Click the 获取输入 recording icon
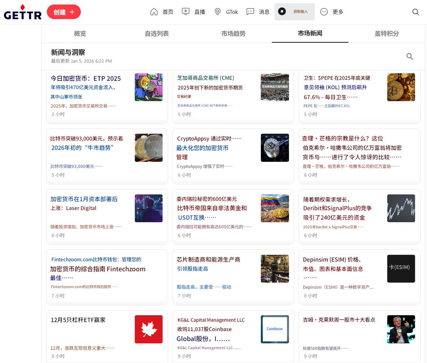This screenshot has height=363, width=427. [282, 11]
